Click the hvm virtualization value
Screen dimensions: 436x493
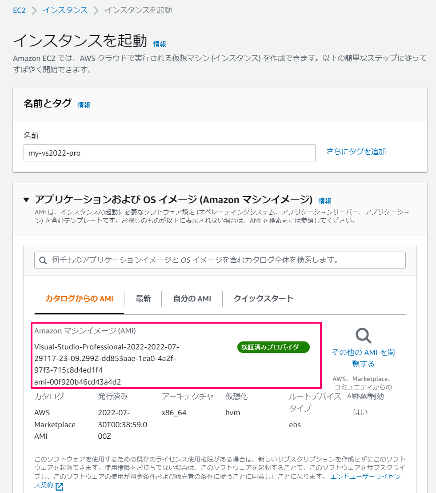[232, 413]
